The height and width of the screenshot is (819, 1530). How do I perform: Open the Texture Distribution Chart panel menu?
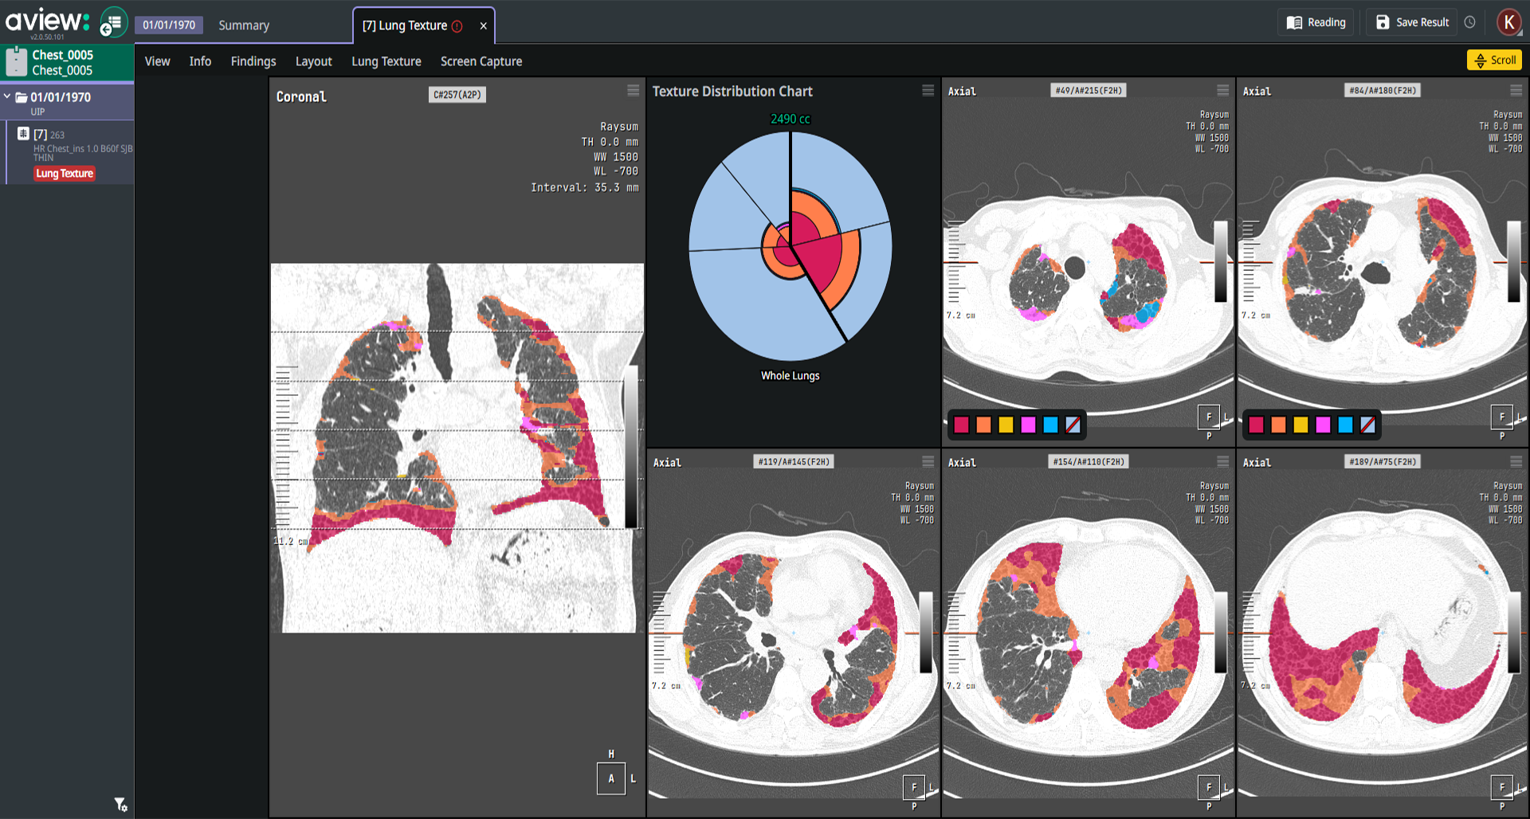point(928,91)
